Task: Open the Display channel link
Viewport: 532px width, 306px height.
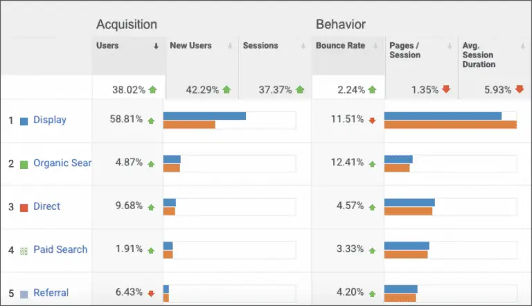Action: [x=50, y=120]
